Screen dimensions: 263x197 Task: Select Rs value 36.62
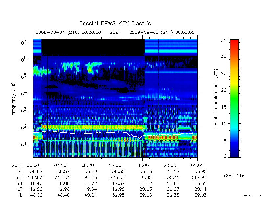click(x=36, y=172)
